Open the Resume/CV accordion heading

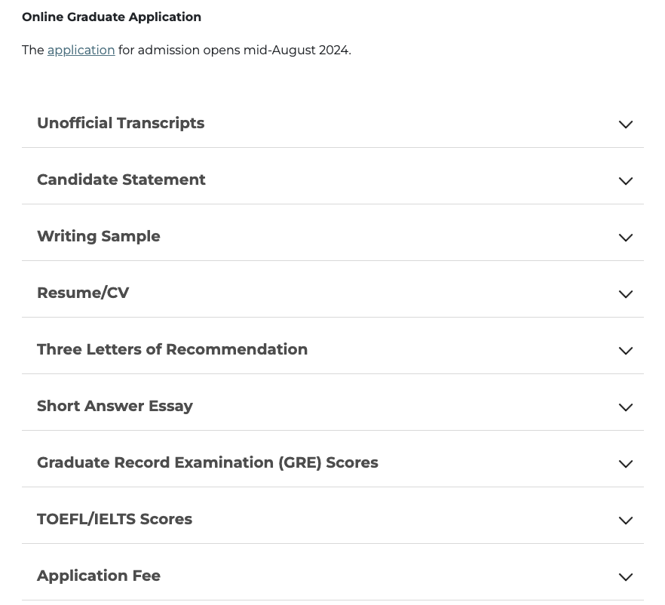(x=83, y=293)
